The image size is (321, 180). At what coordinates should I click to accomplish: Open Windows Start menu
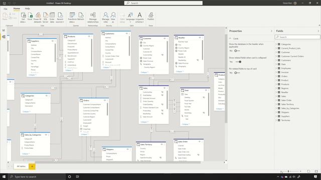[4, 176]
